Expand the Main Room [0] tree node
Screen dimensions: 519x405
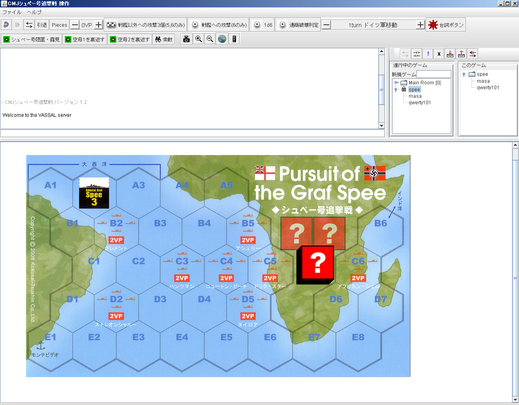tap(397, 83)
